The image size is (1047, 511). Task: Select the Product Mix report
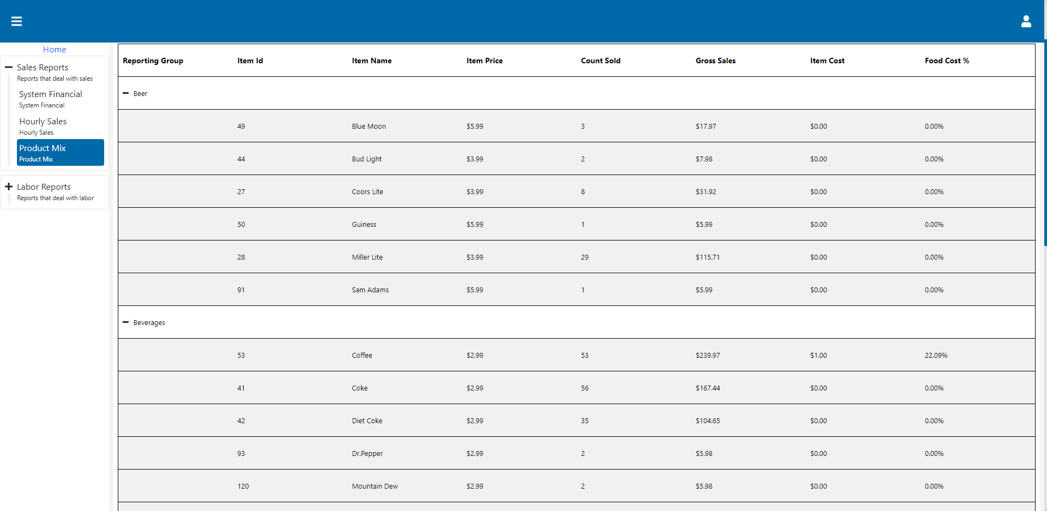(60, 153)
